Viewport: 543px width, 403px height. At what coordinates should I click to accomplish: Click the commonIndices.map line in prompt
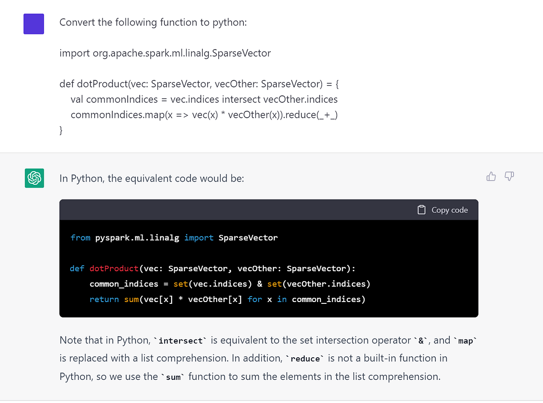pyautogui.click(x=205, y=115)
